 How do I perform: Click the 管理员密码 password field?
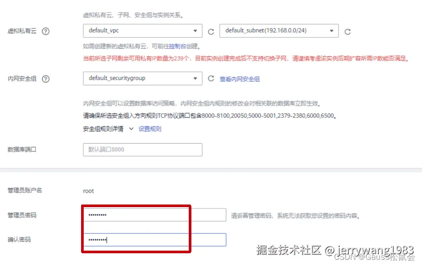153,214
